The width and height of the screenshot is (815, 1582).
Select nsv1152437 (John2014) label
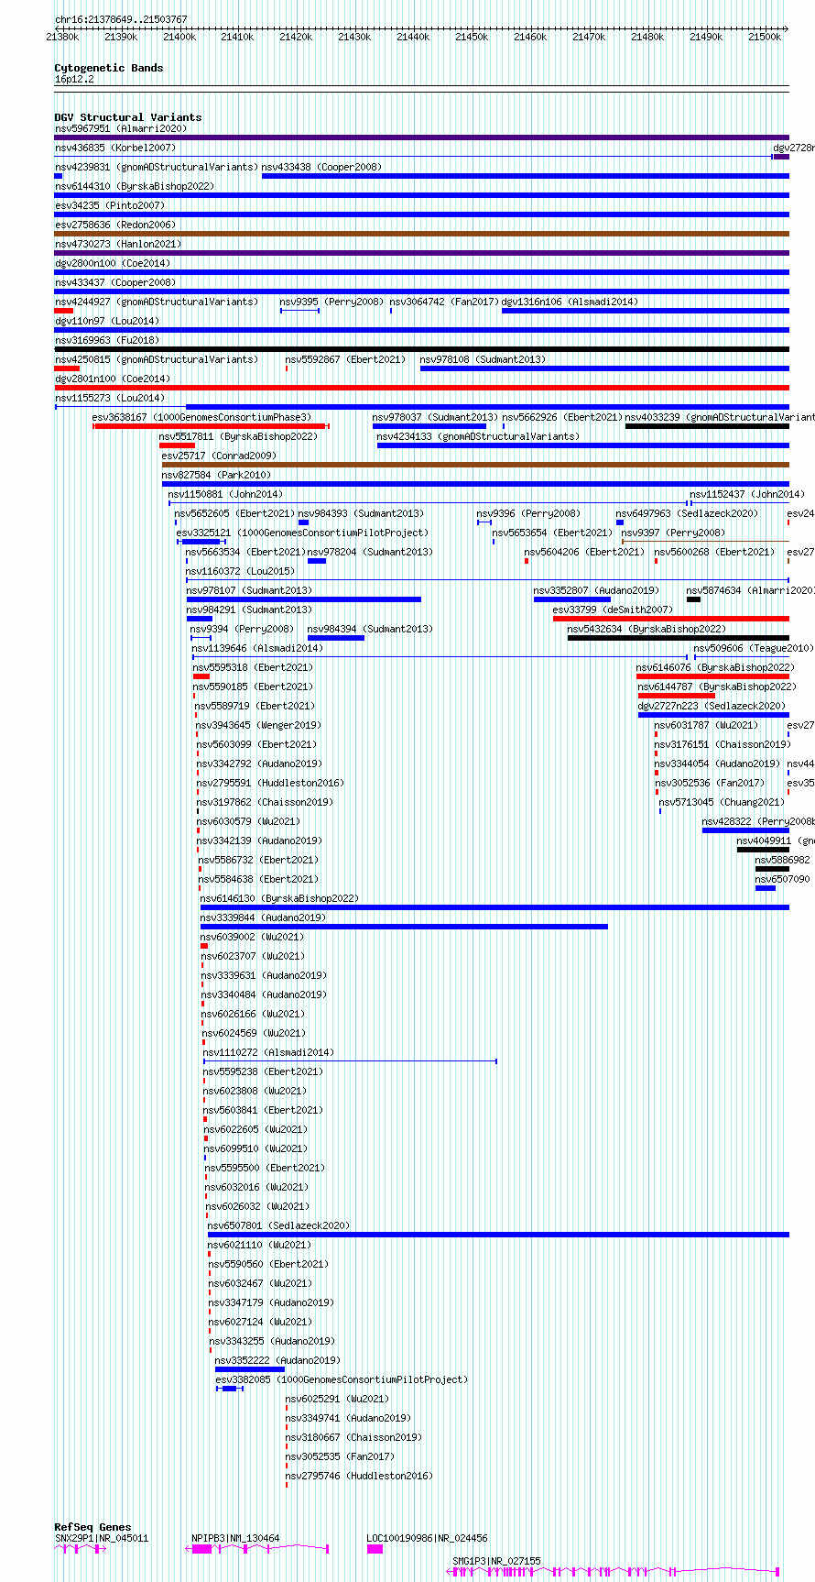click(747, 494)
